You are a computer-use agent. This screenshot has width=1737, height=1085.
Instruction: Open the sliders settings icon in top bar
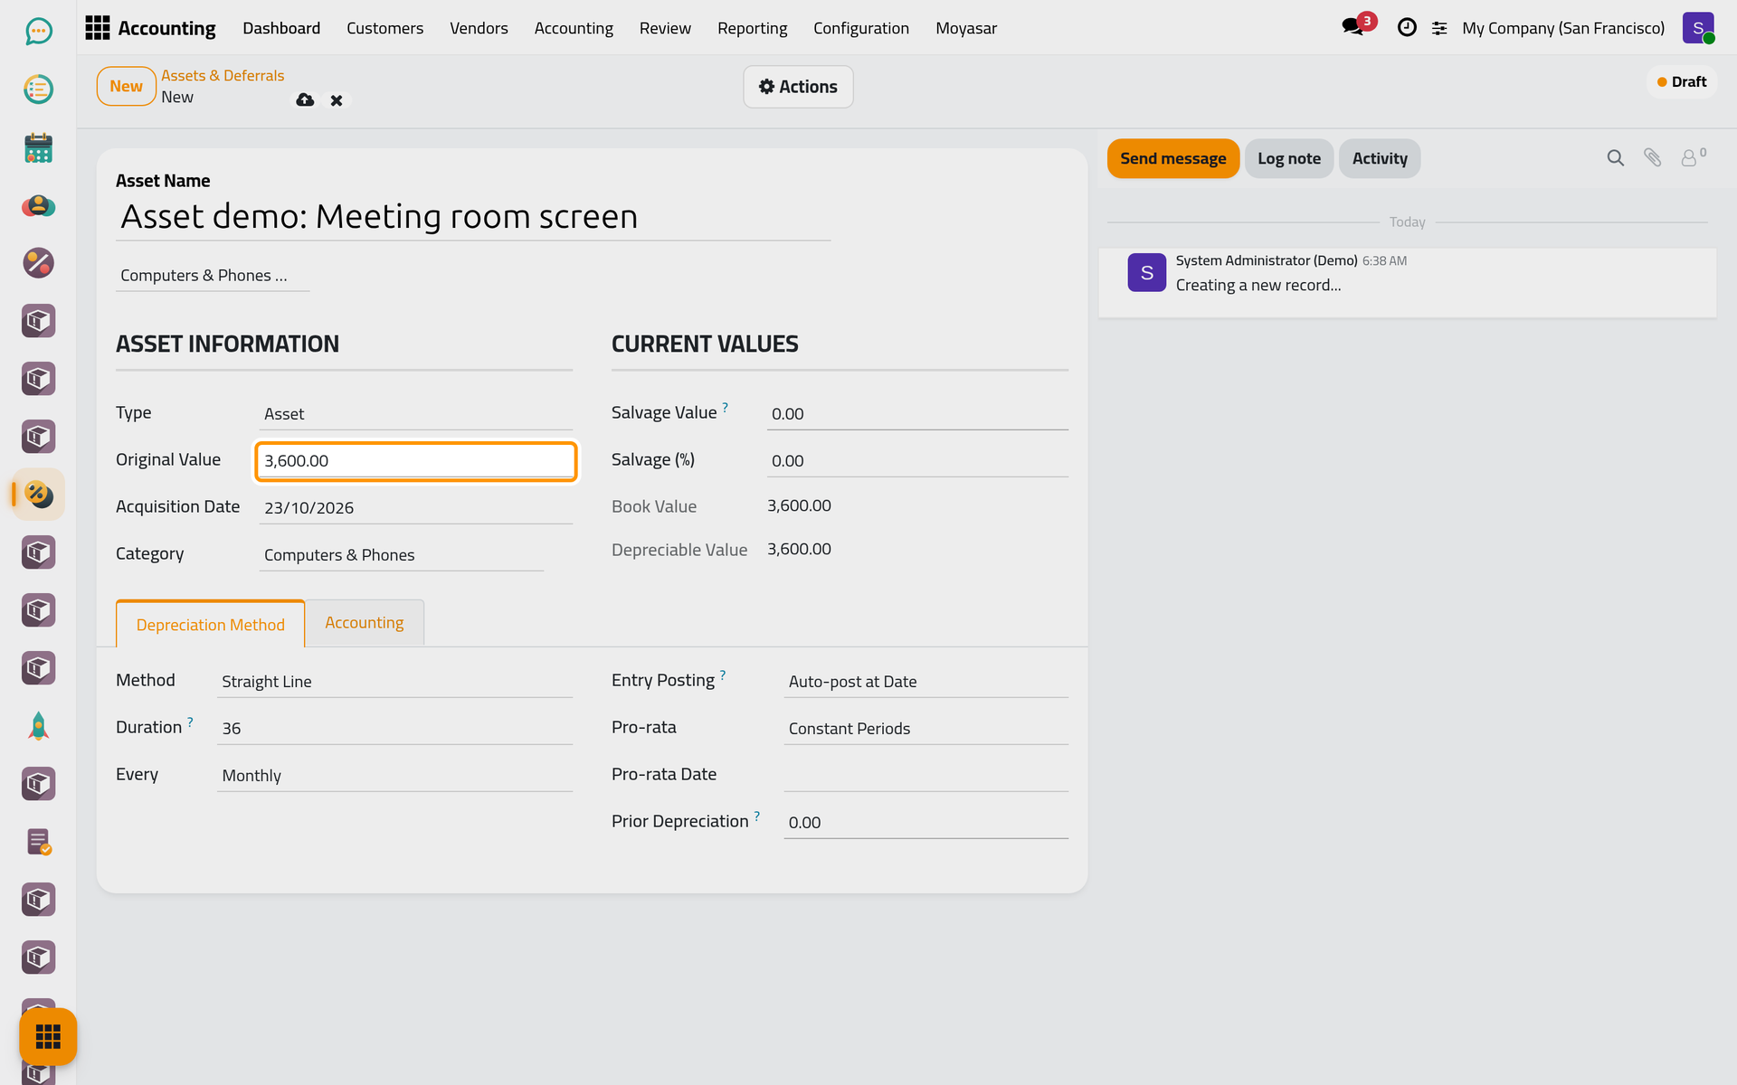1439,28
